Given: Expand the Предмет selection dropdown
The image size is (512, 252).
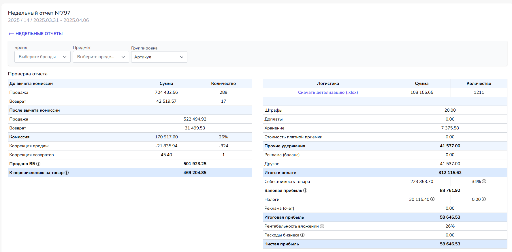Looking at the screenshot, I should point(101,57).
